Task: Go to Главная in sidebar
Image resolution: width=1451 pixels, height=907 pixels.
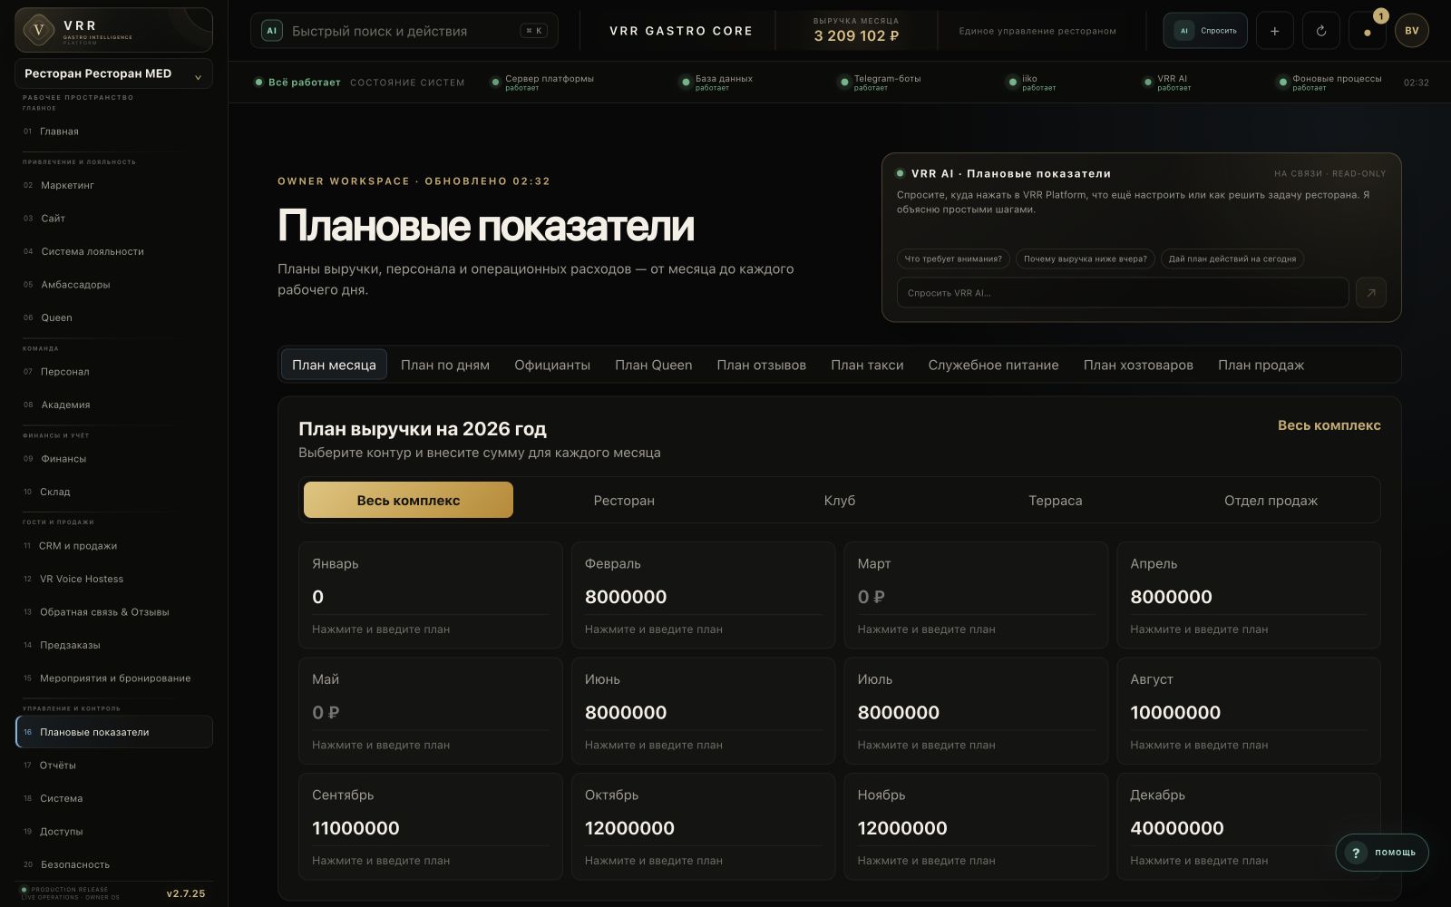Action: pyautogui.click(x=113, y=132)
